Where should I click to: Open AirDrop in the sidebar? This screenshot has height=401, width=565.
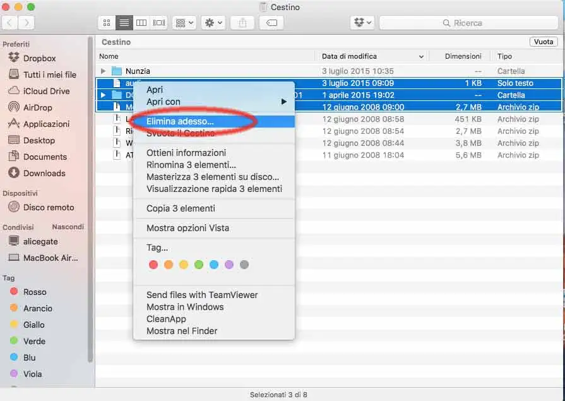[x=37, y=107]
